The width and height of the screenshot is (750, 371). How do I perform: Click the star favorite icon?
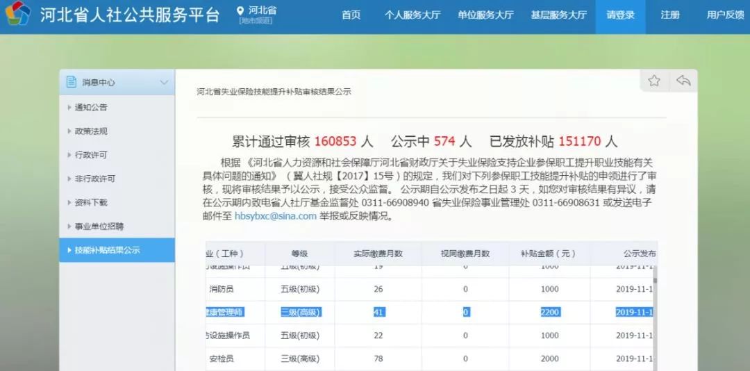coord(653,81)
